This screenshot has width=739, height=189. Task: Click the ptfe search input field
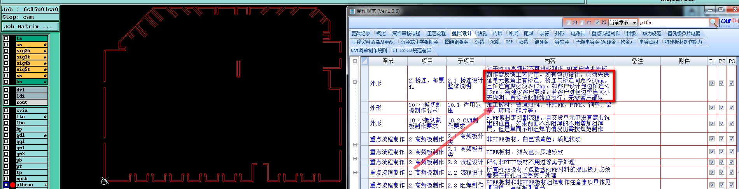[673, 22]
